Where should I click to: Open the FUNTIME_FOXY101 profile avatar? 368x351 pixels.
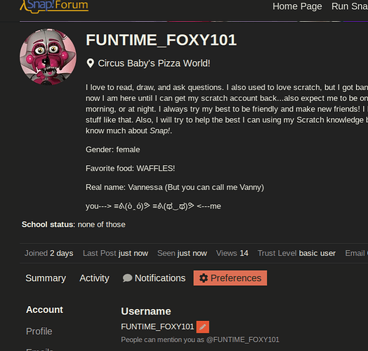tap(48, 57)
